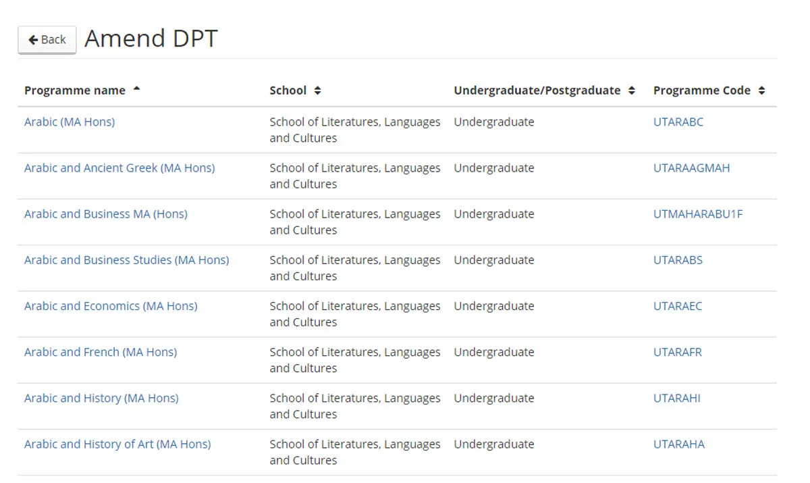Select Arabic and Business MA (Hons)
The height and width of the screenshot is (483, 810).
[x=105, y=213]
